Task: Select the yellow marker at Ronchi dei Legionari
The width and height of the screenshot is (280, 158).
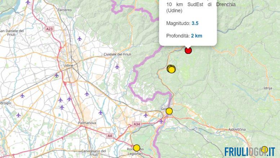Action: click(x=137, y=148)
